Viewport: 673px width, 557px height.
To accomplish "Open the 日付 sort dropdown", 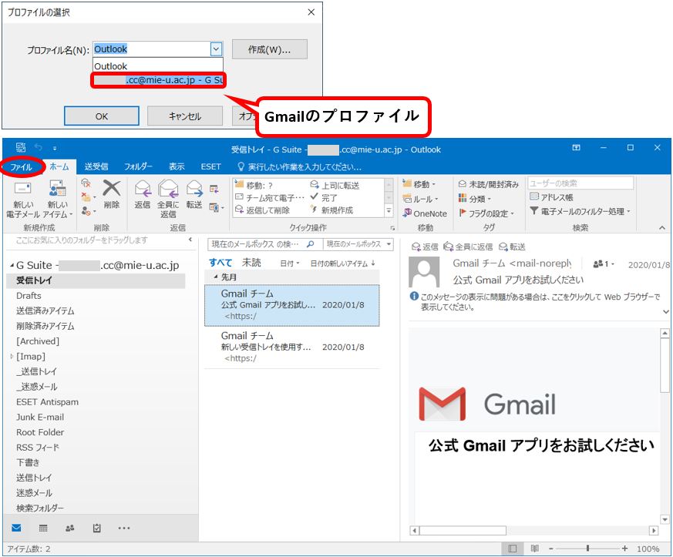I will click(x=290, y=263).
